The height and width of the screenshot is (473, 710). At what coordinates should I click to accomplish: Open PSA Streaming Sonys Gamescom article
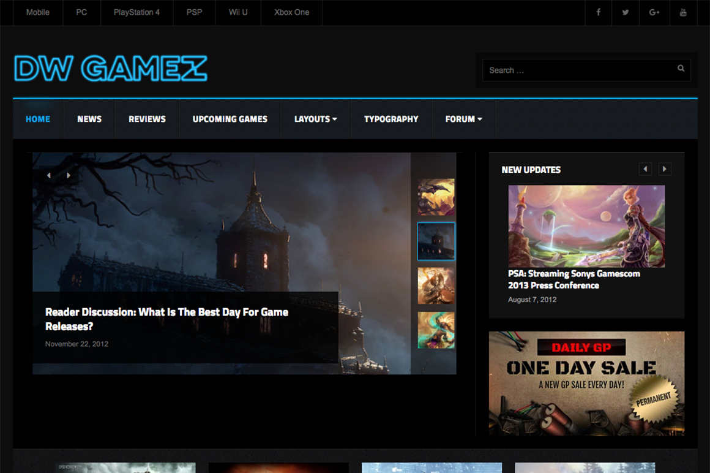pos(574,279)
